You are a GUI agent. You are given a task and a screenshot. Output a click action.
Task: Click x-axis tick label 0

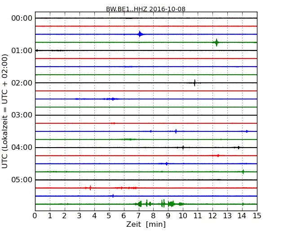(35, 216)
